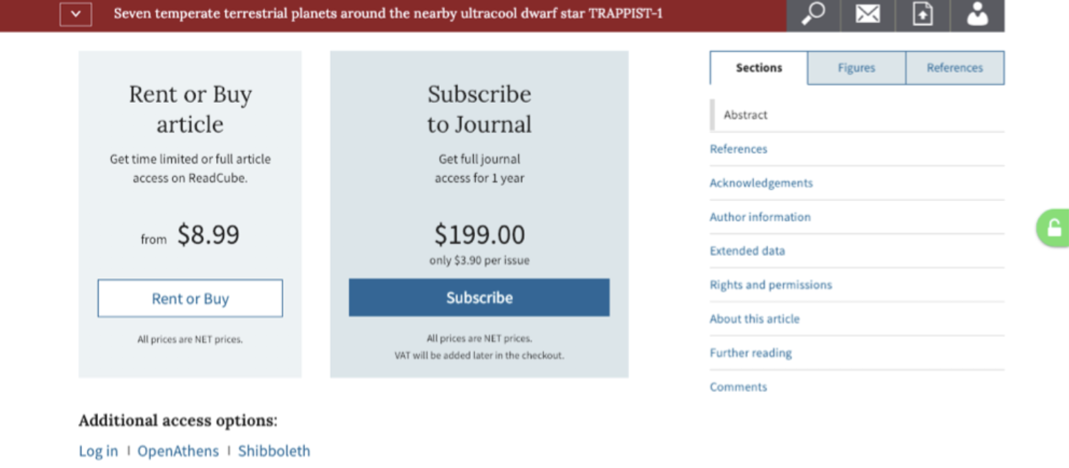
Task: Click the green open-lock icon
Action: point(1054,228)
